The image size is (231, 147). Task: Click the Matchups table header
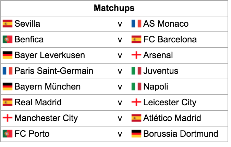coord(114,8)
